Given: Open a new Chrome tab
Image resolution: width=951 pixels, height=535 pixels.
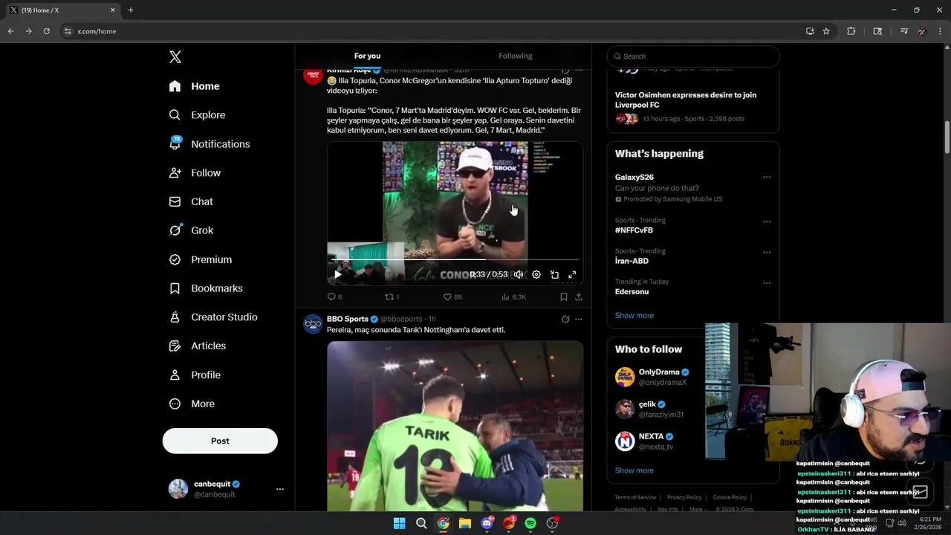Looking at the screenshot, I should click(x=131, y=10).
